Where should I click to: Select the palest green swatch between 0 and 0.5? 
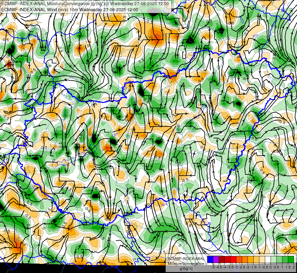click(x=274, y=260)
